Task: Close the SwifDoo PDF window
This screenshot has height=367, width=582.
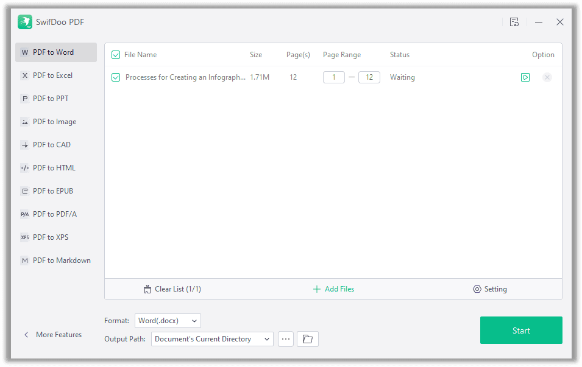Action: coord(560,23)
